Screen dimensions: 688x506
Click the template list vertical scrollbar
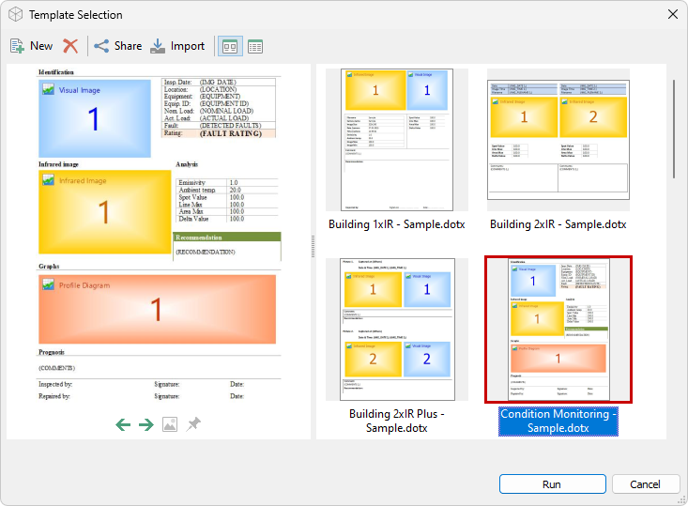(x=674, y=129)
